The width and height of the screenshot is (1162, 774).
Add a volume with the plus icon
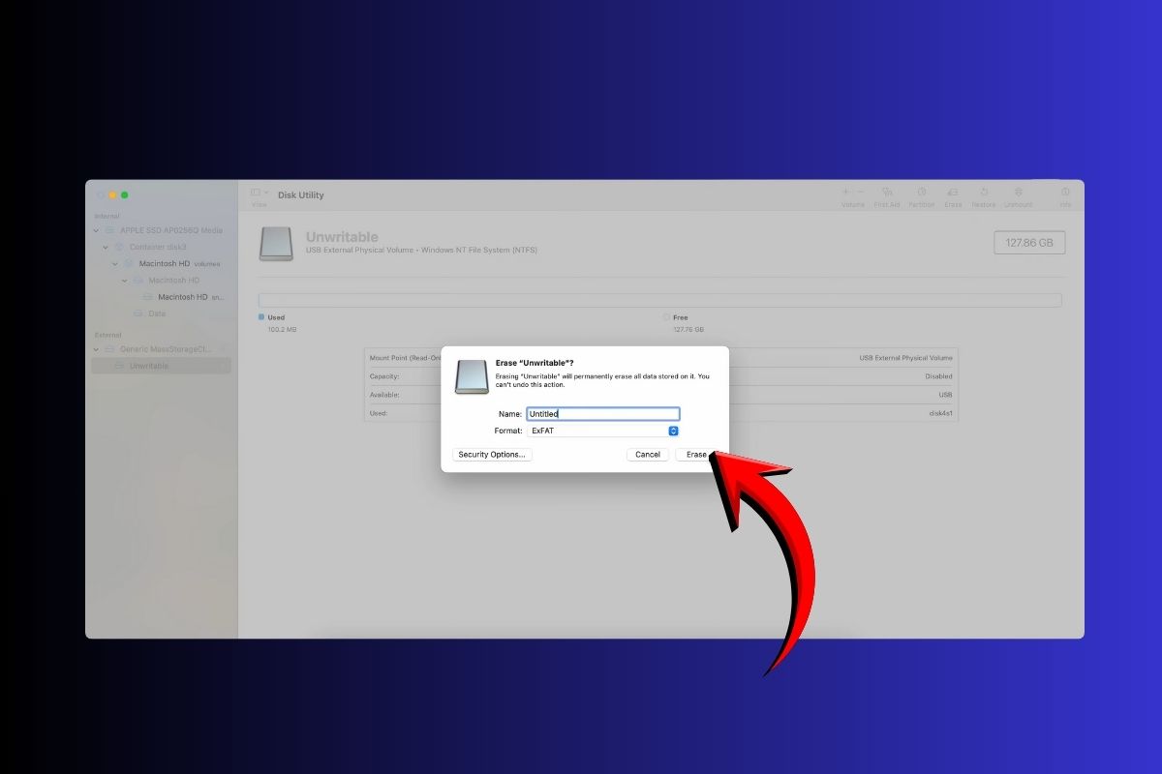[x=845, y=193]
